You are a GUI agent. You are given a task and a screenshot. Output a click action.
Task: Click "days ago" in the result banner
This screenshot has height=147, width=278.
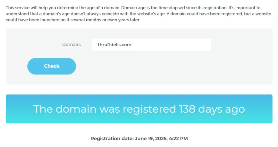click(222, 109)
